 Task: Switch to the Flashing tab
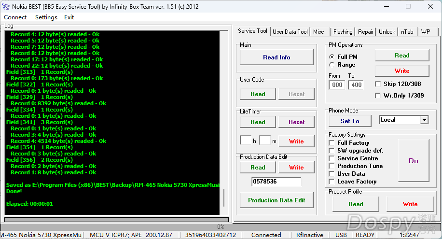pos(343,32)
